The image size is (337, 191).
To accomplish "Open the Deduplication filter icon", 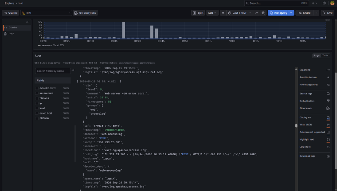I will tap(328, 101).
